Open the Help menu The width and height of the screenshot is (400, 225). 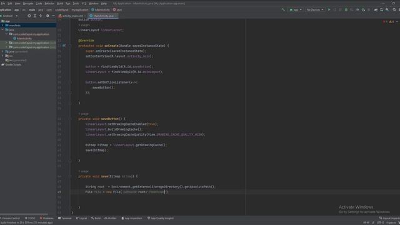[104, 4]
